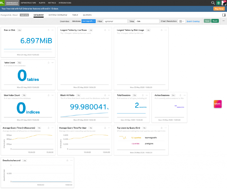This screenshot has height=189, width=227.
Task: Open the Event Overlay link
Action: [x=193, y=21]
